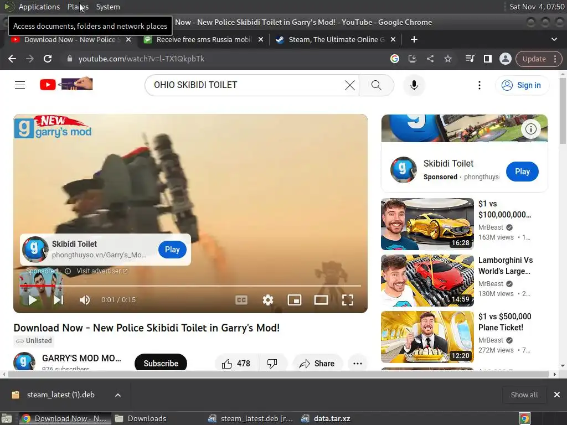Viewport: 567px width, 425px height.
Task: Open GARRY'S MOD channel avatar
Action: (24, 362)
